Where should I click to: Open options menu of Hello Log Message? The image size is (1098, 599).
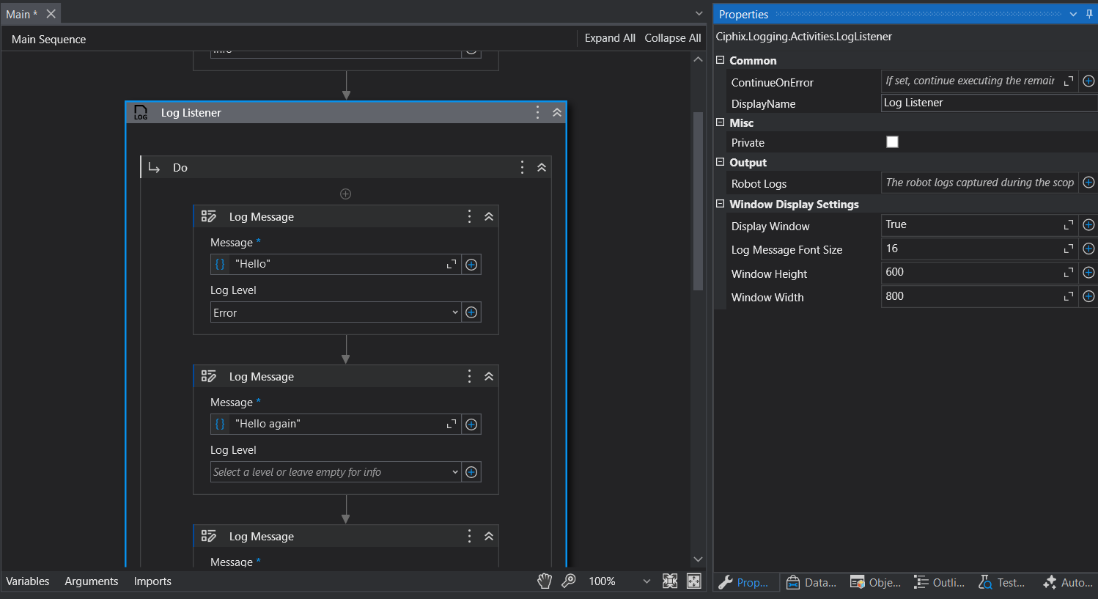pyautogui.click(x=469, y=216)
